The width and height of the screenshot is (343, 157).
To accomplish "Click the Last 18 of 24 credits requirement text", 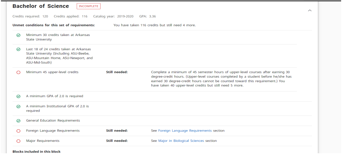I will pos(59,56).
